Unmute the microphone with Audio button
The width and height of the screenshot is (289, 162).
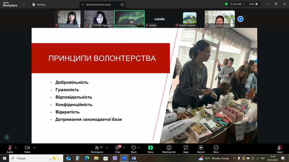[x=10, y=149]
